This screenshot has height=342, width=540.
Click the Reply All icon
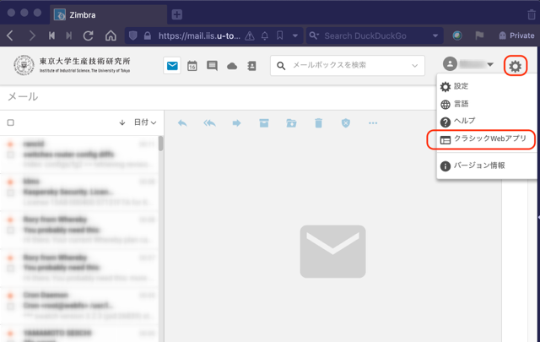click(209, 123)
